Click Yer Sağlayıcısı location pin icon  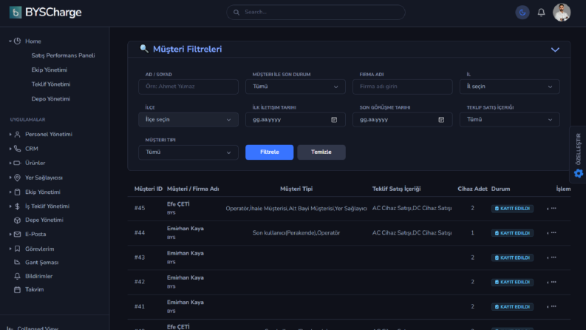[17, 178]
